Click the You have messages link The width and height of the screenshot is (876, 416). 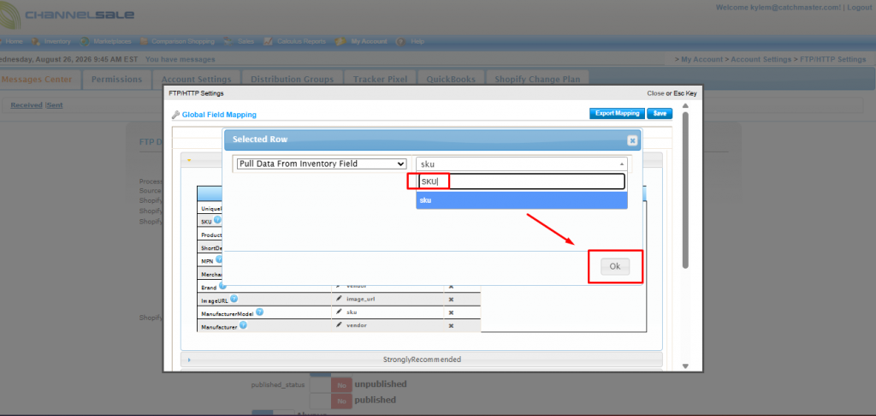click(180, 59)
